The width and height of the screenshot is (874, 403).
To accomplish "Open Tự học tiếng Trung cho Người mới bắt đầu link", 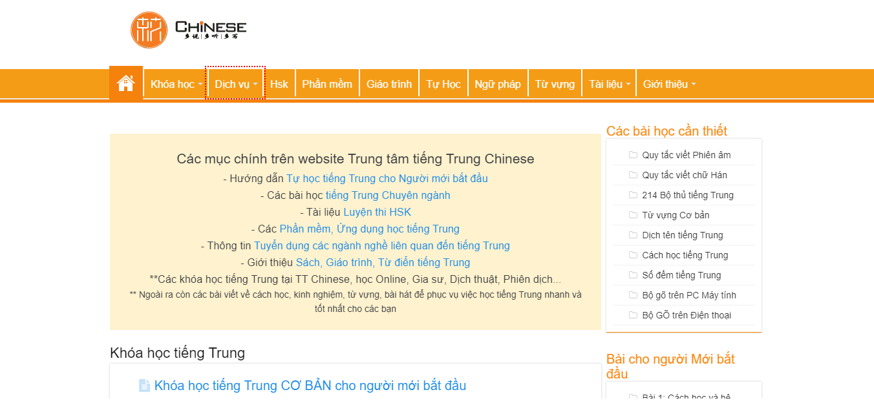I will (x=387, y=178).
